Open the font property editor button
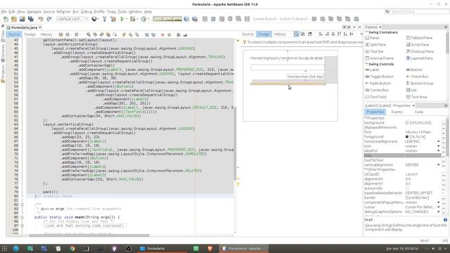 click(444, 132)
